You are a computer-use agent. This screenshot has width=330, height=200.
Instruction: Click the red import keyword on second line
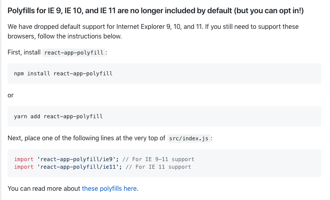click(x=24, y=167)
